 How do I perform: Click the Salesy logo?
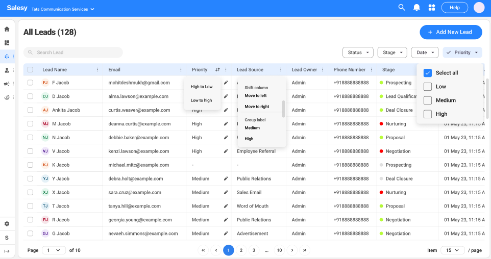[x=17, y=8]
